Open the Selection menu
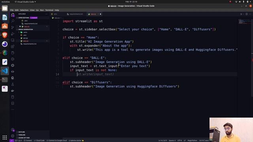253x142 pixels. 24,10
